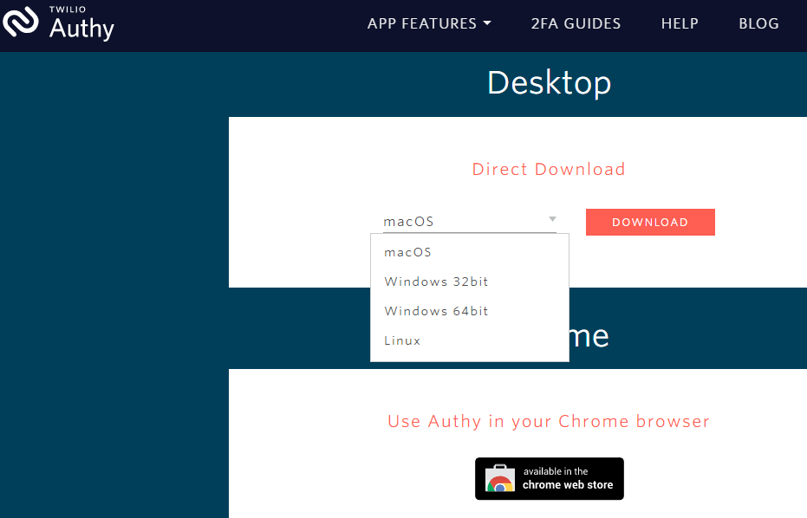Click the Twilio Authy logo icon
807x518 pixels.
21,21
